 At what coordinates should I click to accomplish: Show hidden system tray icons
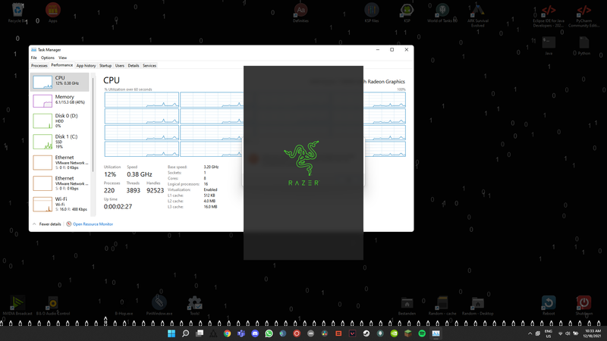click(x=530, y=333)
